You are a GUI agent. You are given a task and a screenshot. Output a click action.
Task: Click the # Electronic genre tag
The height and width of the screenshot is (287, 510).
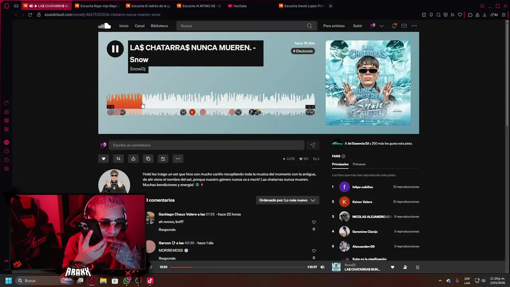[x=303, y=51]
